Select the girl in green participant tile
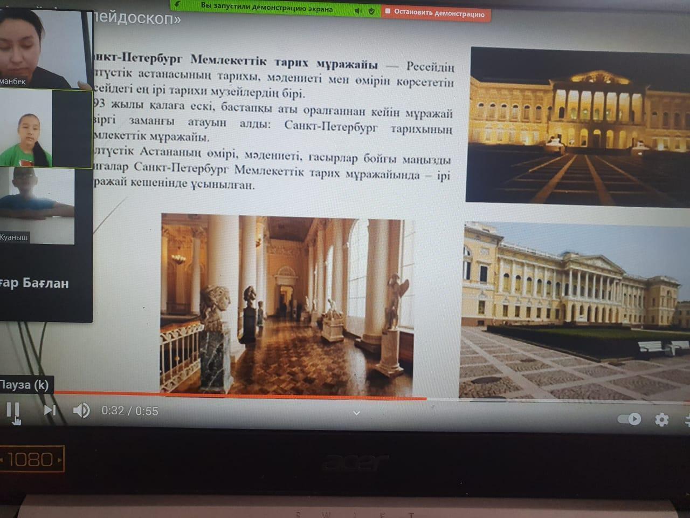The image size is (690, 518). (46, 128)
